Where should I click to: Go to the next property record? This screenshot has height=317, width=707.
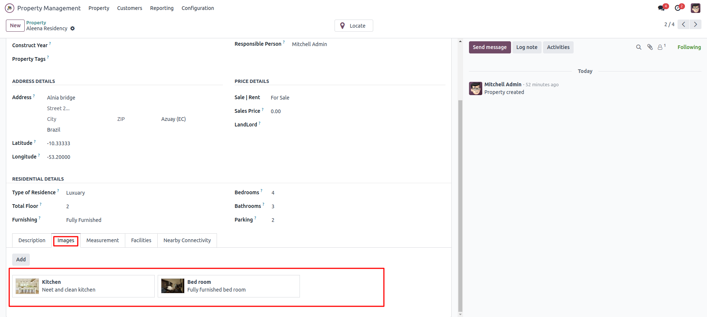pos(696,24)
